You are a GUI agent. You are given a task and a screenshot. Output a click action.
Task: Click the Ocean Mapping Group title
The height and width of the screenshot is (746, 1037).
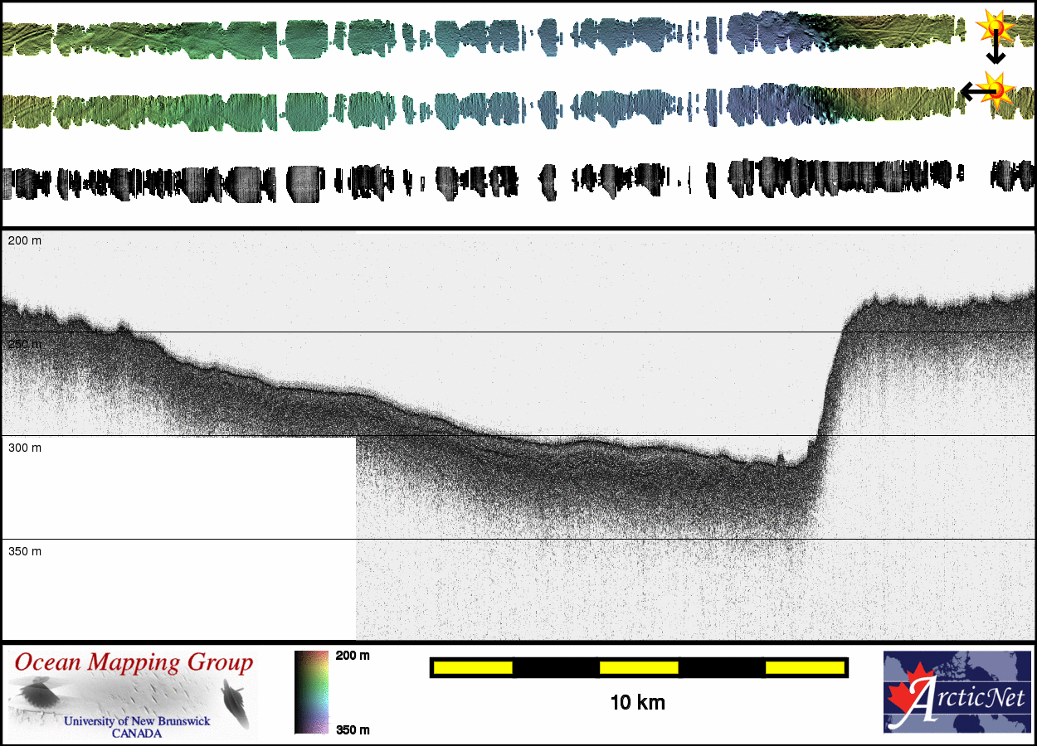134,663
